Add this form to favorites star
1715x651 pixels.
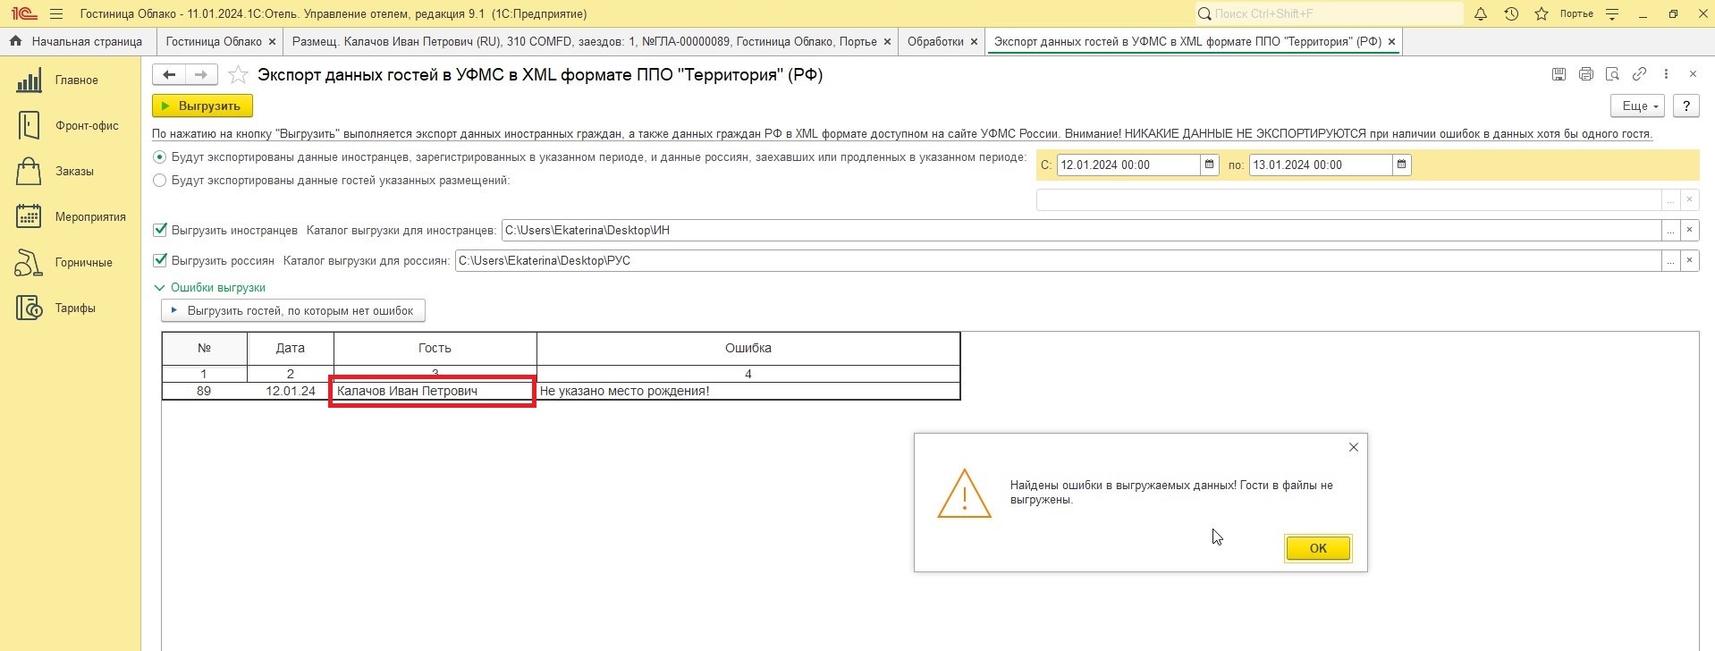(238, 75)
